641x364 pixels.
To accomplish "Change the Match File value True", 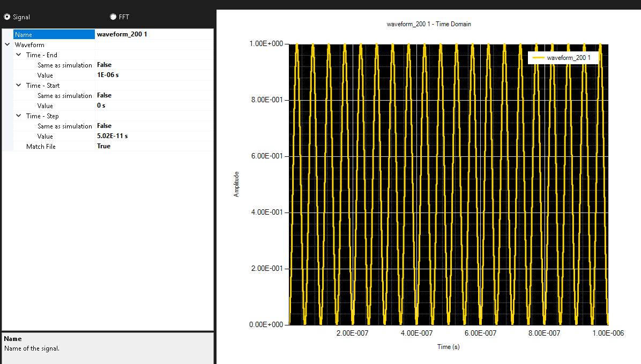I will click(x=154, y=146).
